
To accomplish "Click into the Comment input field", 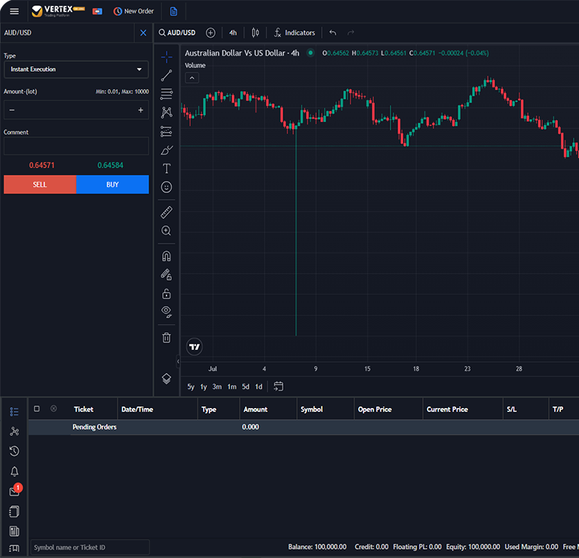I will [76, 146].
